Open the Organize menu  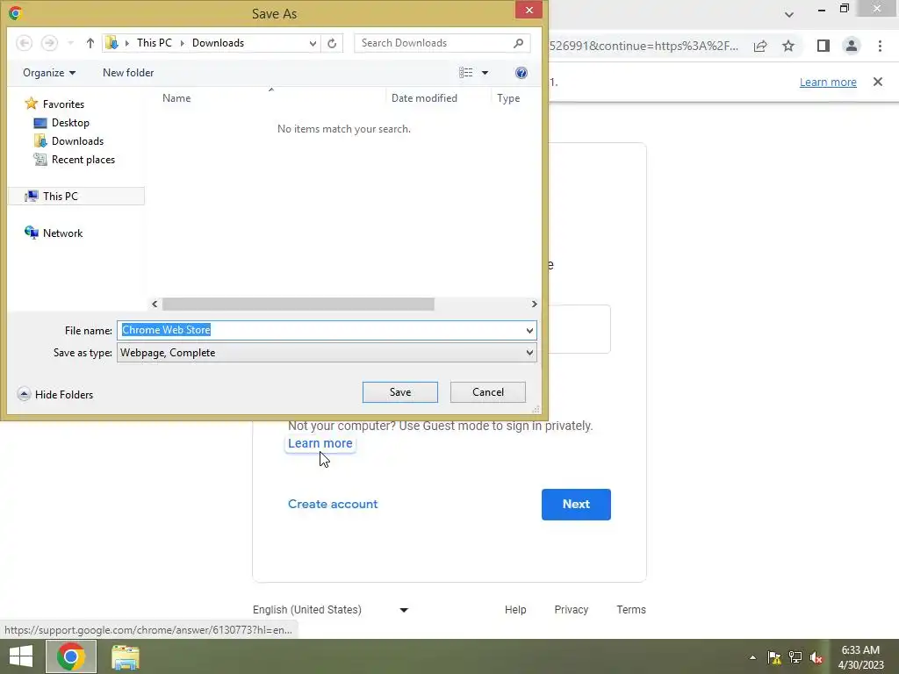point(49,73)
